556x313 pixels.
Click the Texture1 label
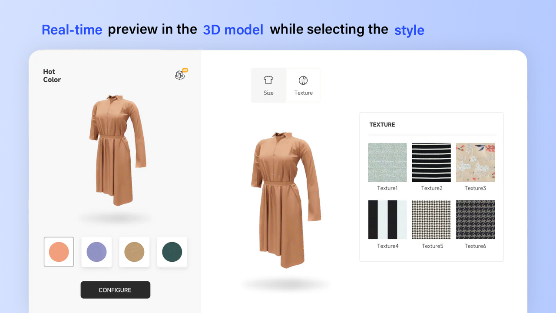pyautogui.click(x=387, y=188)
